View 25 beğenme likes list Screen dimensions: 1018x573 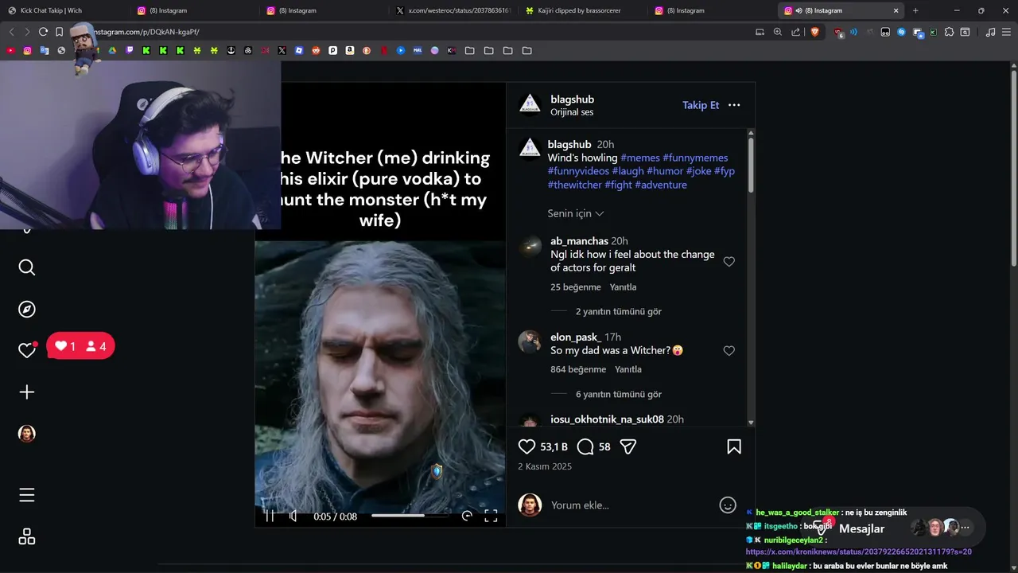(575, 287)
